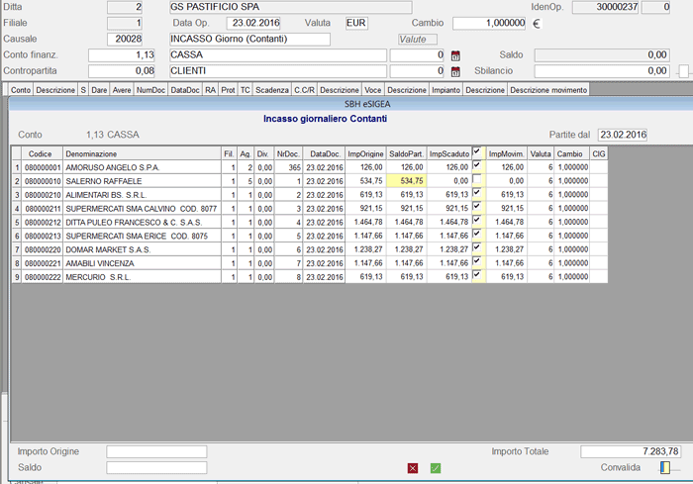Click the IdenOp. 30000237 field
Image resolution: width=693 pixels, height=484 pixels.
(x=605, y=7)
